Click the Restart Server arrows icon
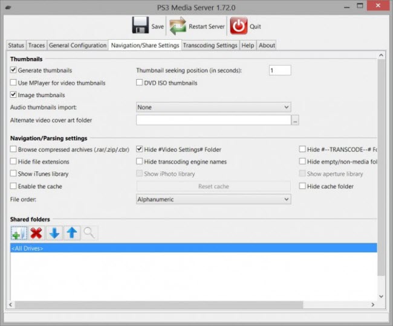393x326 pixels. tap(178, 26)
